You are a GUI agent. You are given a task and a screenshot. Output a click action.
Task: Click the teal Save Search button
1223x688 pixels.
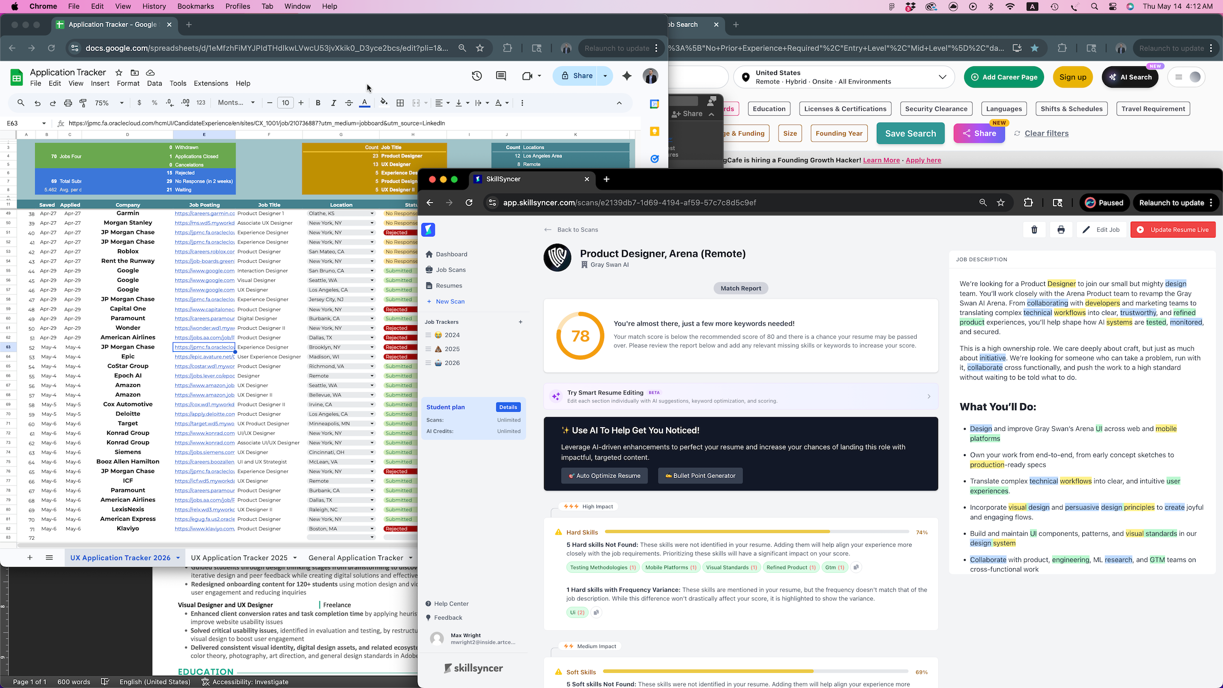[911, 134]
